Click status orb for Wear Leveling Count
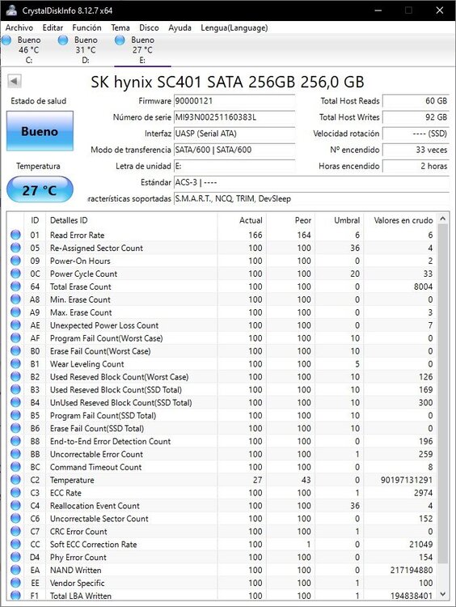Viewport: 456px width, 607px height. tap(16, 363)
